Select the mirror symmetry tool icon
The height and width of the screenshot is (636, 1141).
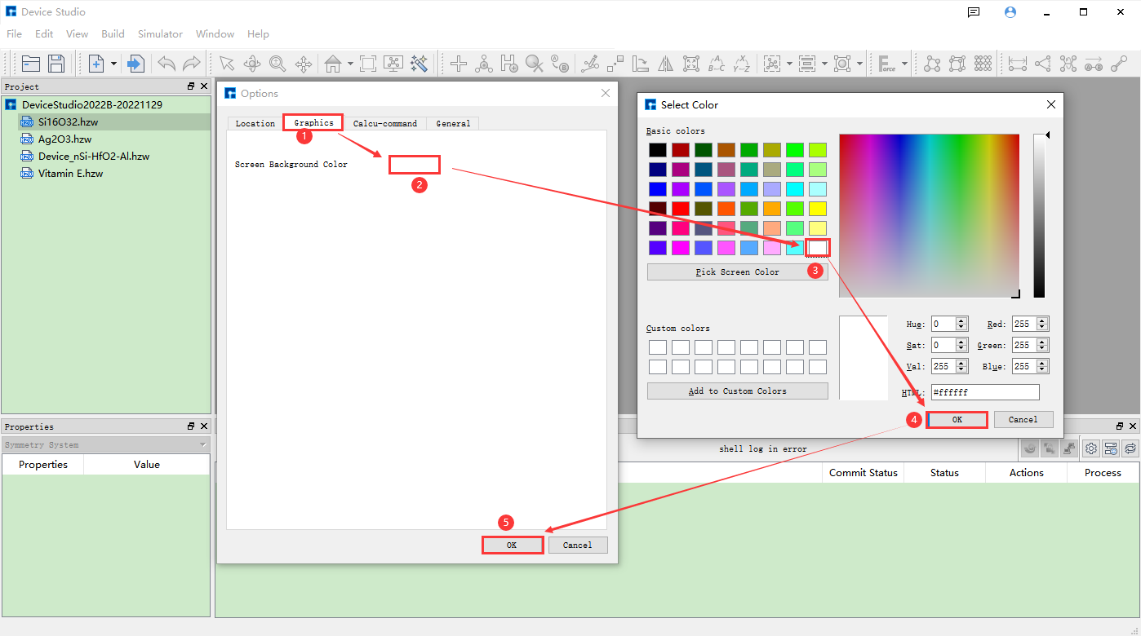[x=666, y=64]
